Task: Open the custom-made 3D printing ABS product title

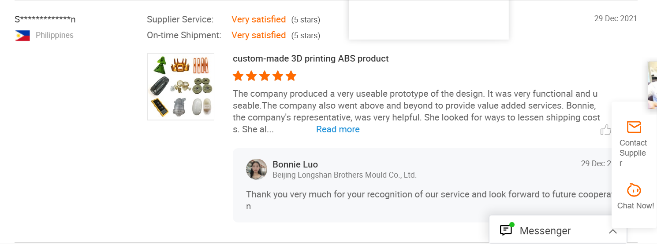Action: tap(311, 58)
